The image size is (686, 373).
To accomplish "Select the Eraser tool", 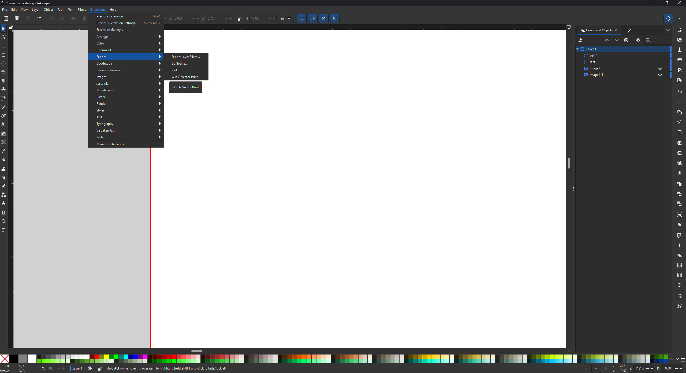I will (3, 186).
